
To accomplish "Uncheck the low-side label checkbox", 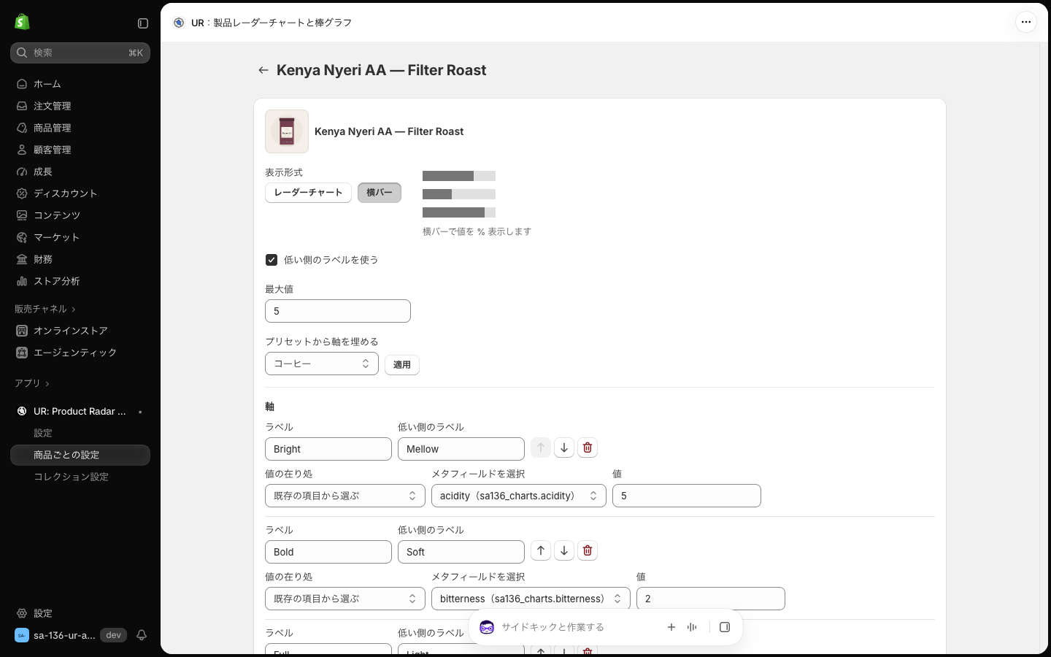I will click(272, 260).
